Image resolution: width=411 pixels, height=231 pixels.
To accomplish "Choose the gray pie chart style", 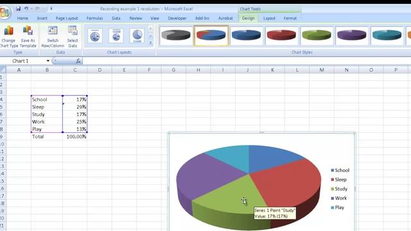I will (176, 35).
